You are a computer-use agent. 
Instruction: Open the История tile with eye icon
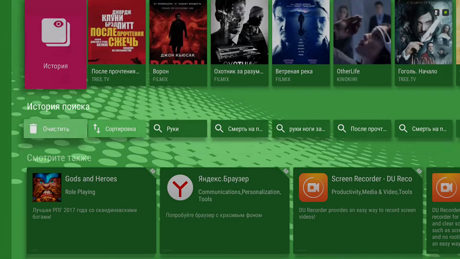click(x=55, y=43)
